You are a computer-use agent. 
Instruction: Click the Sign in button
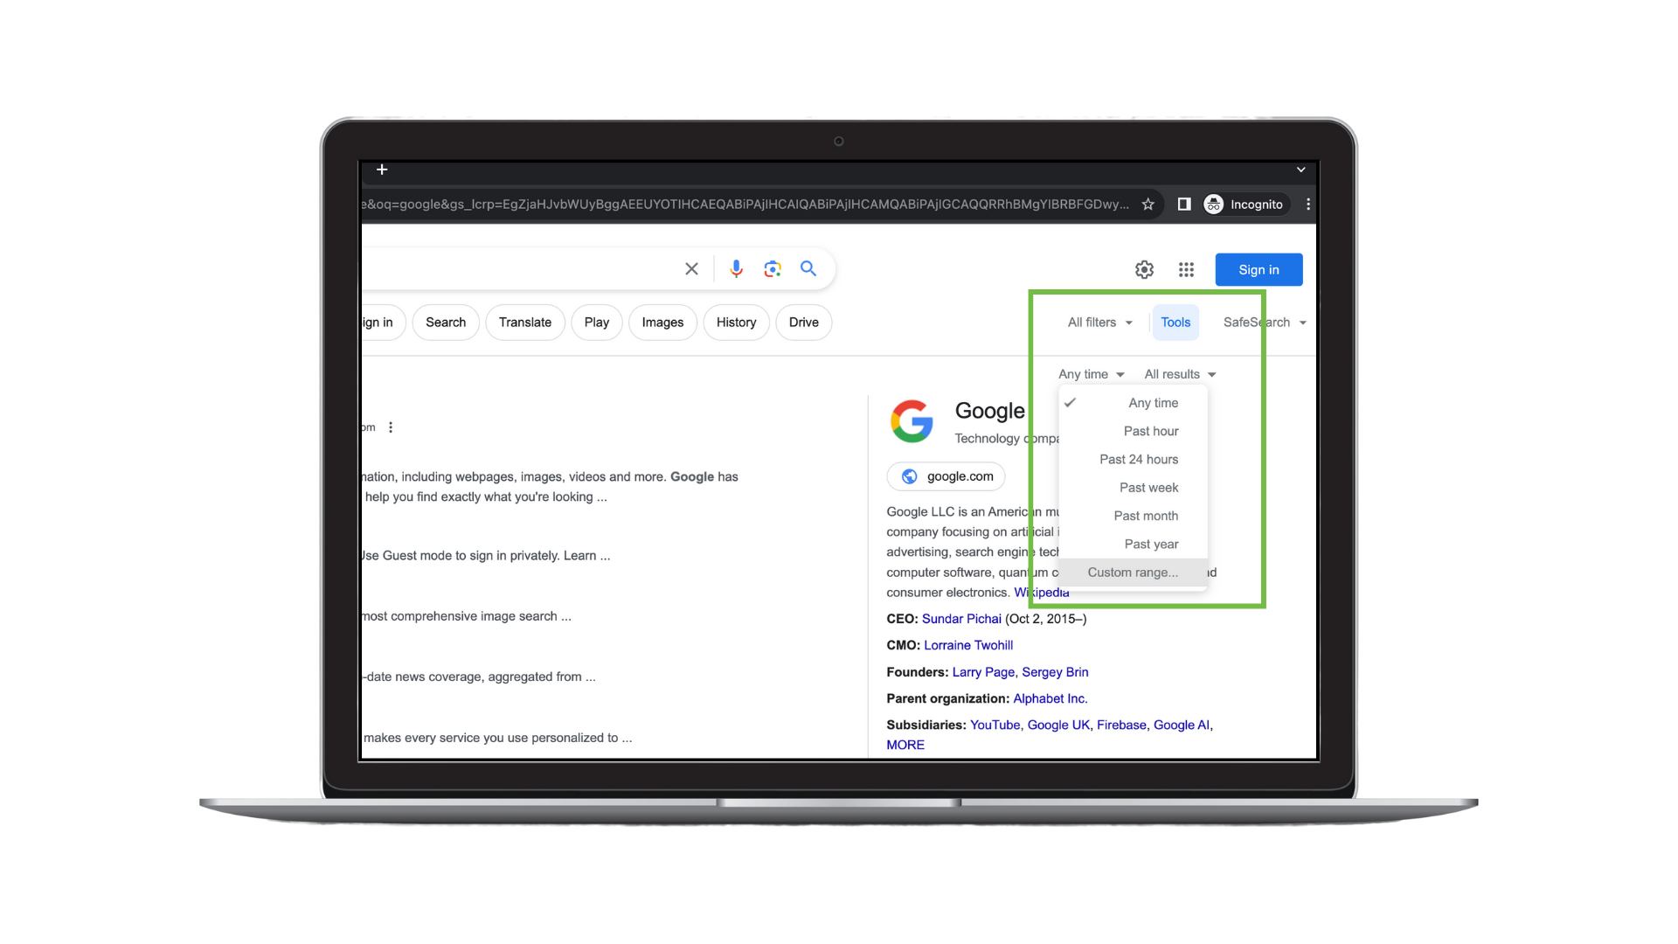(1259, 268)
